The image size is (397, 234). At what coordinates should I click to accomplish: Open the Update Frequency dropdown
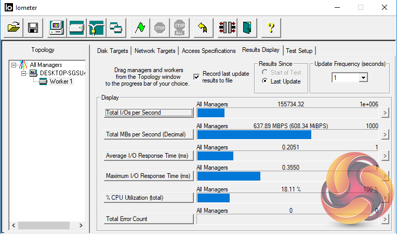[363, 77]
